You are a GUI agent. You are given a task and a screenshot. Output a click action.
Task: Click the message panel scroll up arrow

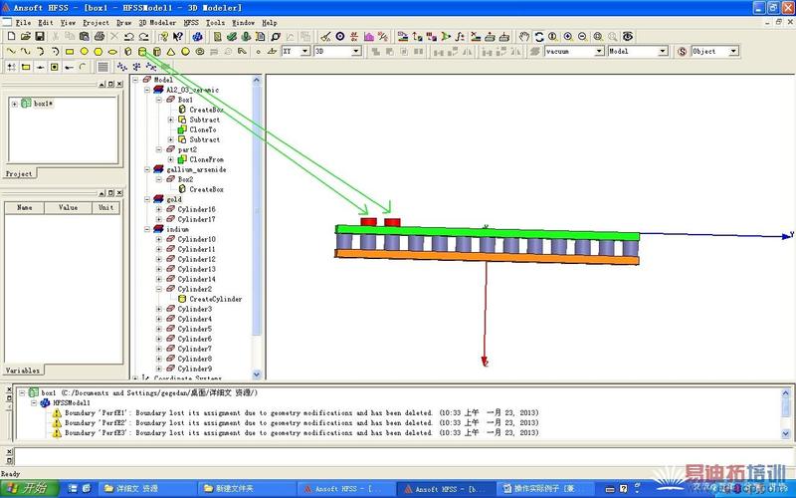coord(786,393)
